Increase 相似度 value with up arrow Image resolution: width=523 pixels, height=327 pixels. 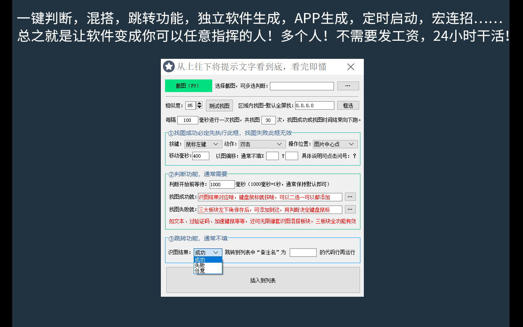click(x=200, y=103)
